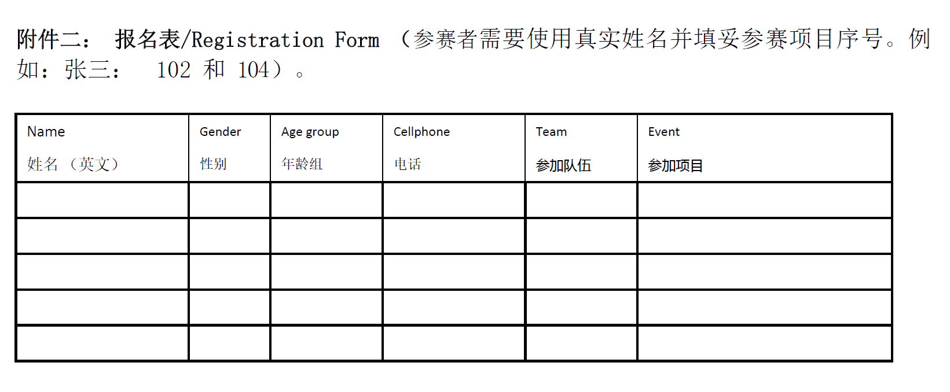Image resolution: width=950 pixels, height=392 pixels.
Task: Click the last empty row under Event
Action: pos(764,343)
